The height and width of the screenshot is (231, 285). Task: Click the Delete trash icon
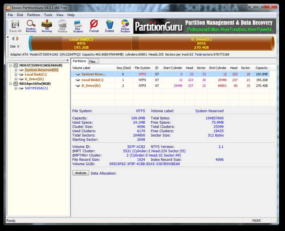coord(110,26)
